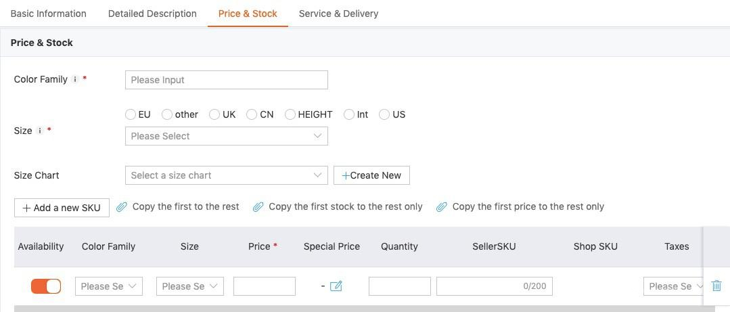Open the Service & Delivery tab

pos(338,14)
